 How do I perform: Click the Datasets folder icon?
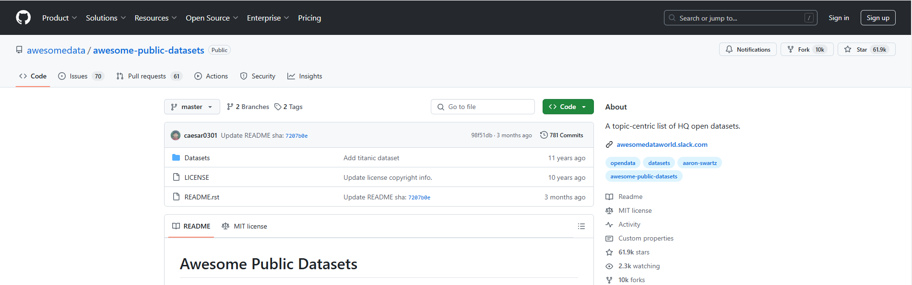[x=176, y=158]
